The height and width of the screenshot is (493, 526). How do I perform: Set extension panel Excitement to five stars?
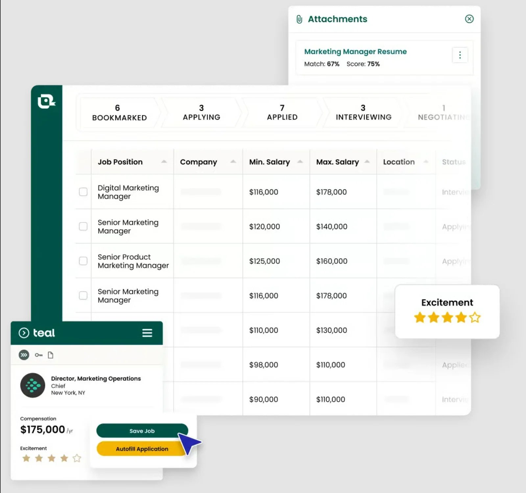pyautogui.click(x=77, y=458)
